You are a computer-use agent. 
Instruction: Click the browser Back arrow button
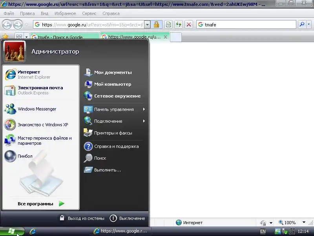pyautogui.click(x=7, y=25)
